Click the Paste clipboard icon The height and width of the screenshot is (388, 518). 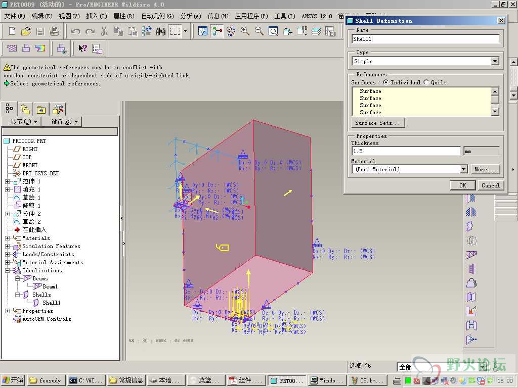(x=133, y=31)
